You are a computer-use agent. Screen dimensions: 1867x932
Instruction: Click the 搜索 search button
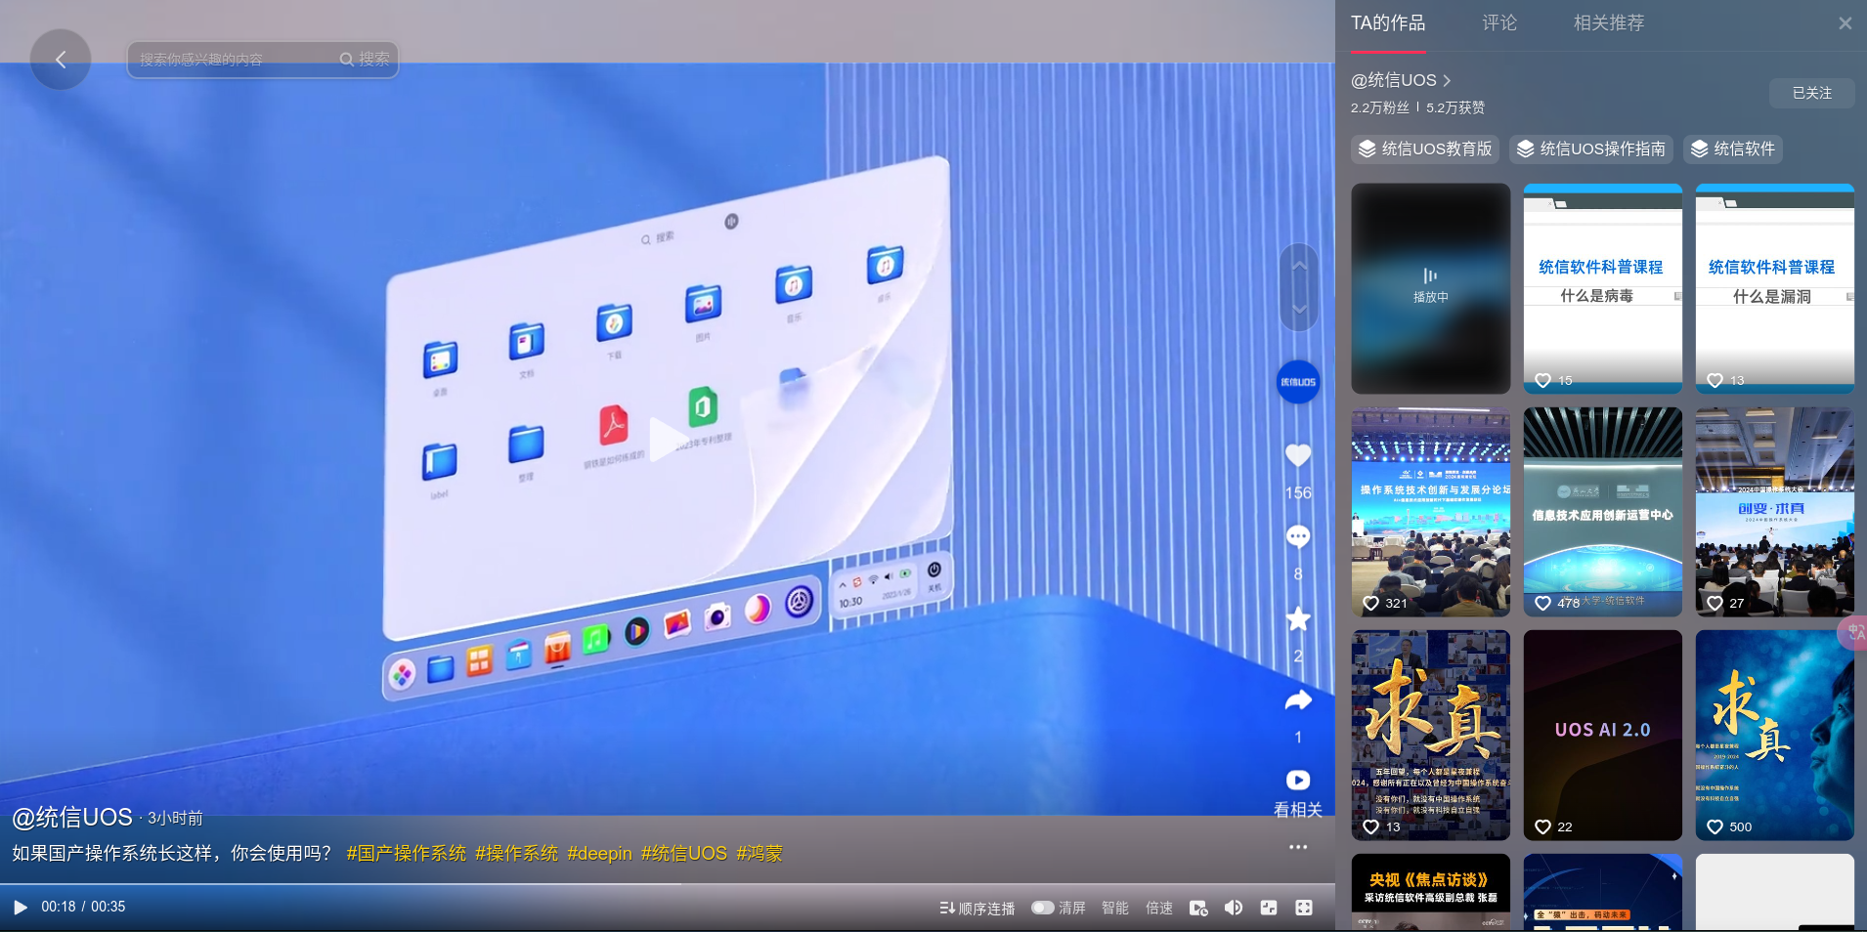tap(365, 60)
